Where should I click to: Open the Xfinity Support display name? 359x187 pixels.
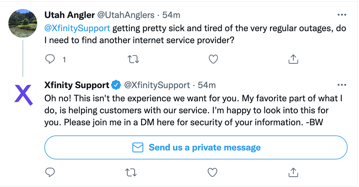(77, 85)
